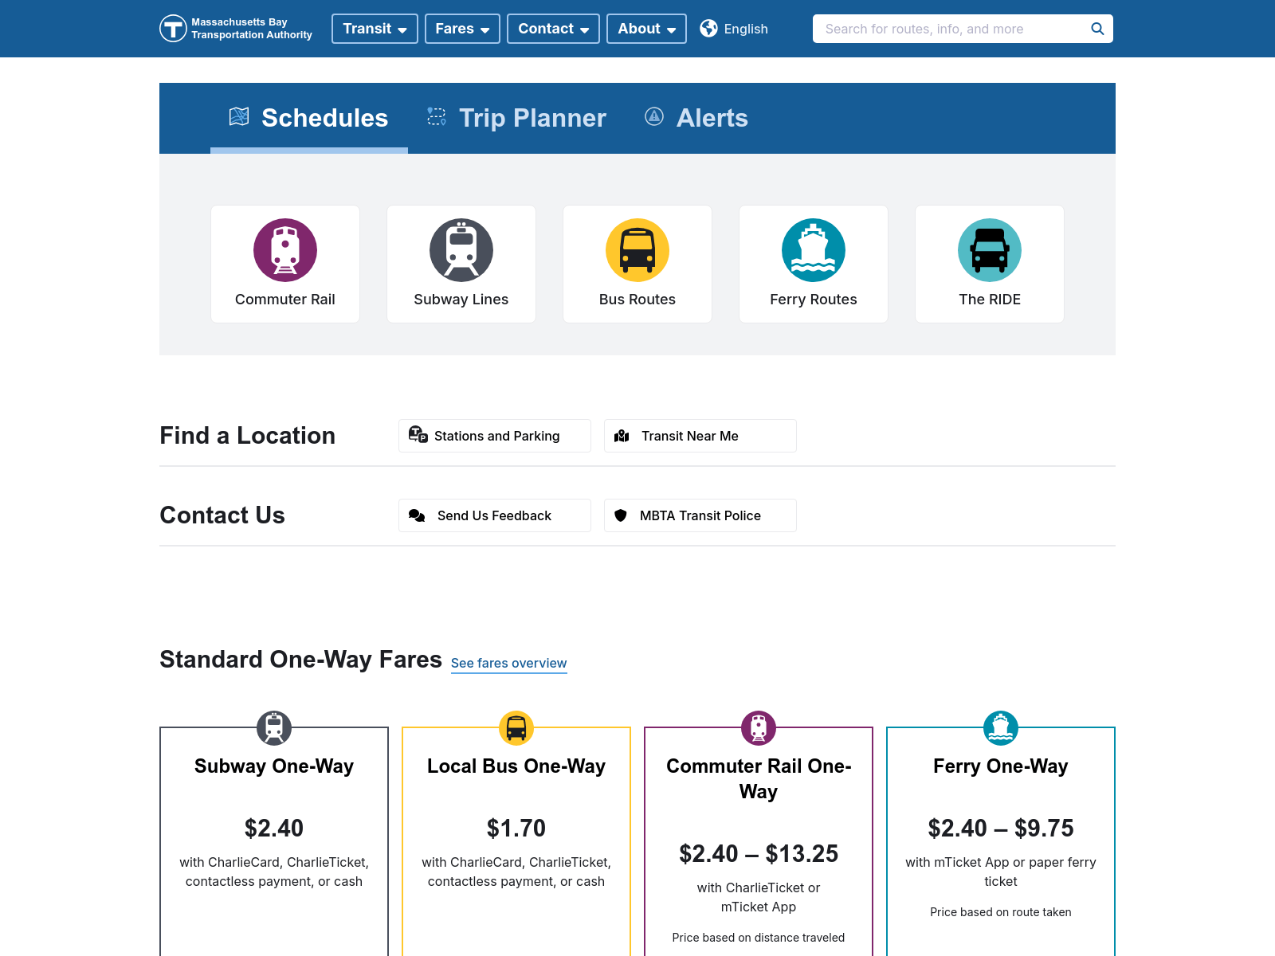Viewport: 1275px width, 956px height.
Task: Click the Trip Planner route icon
Action: [437, 116]
